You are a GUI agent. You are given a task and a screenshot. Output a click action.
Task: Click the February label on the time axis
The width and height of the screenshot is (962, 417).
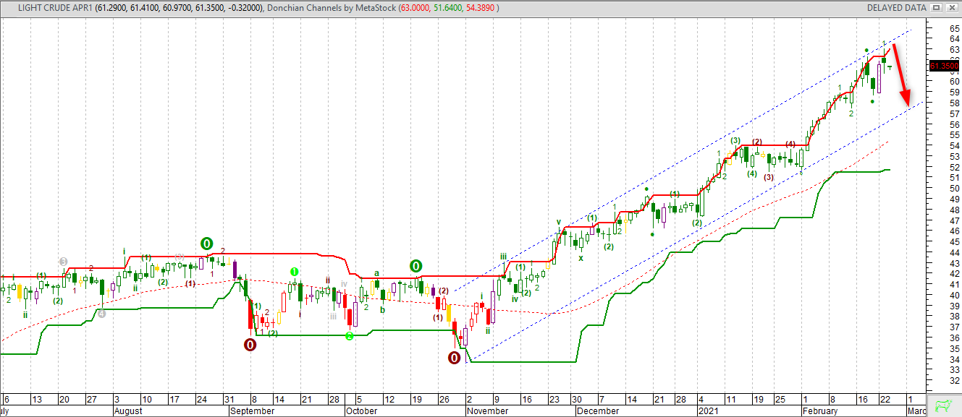coord(819,411)
